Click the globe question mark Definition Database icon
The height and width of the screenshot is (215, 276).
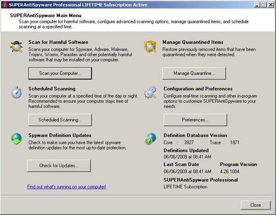(150, 139)
